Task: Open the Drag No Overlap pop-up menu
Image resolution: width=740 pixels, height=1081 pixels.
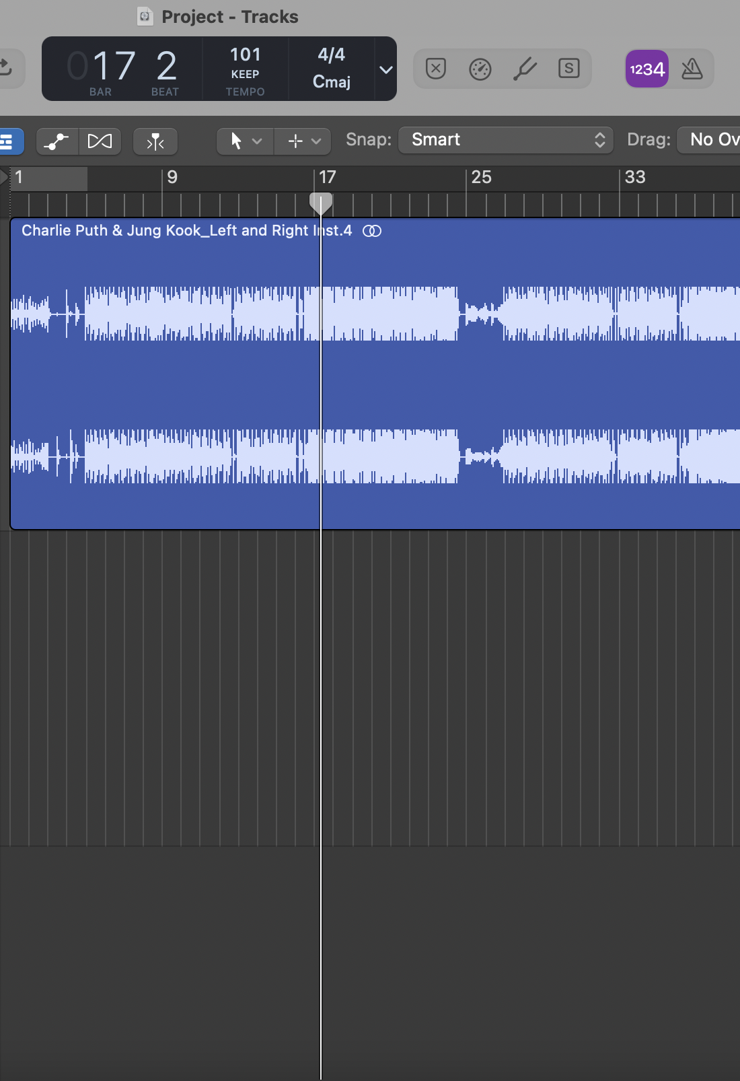Action: coord(710,140)
